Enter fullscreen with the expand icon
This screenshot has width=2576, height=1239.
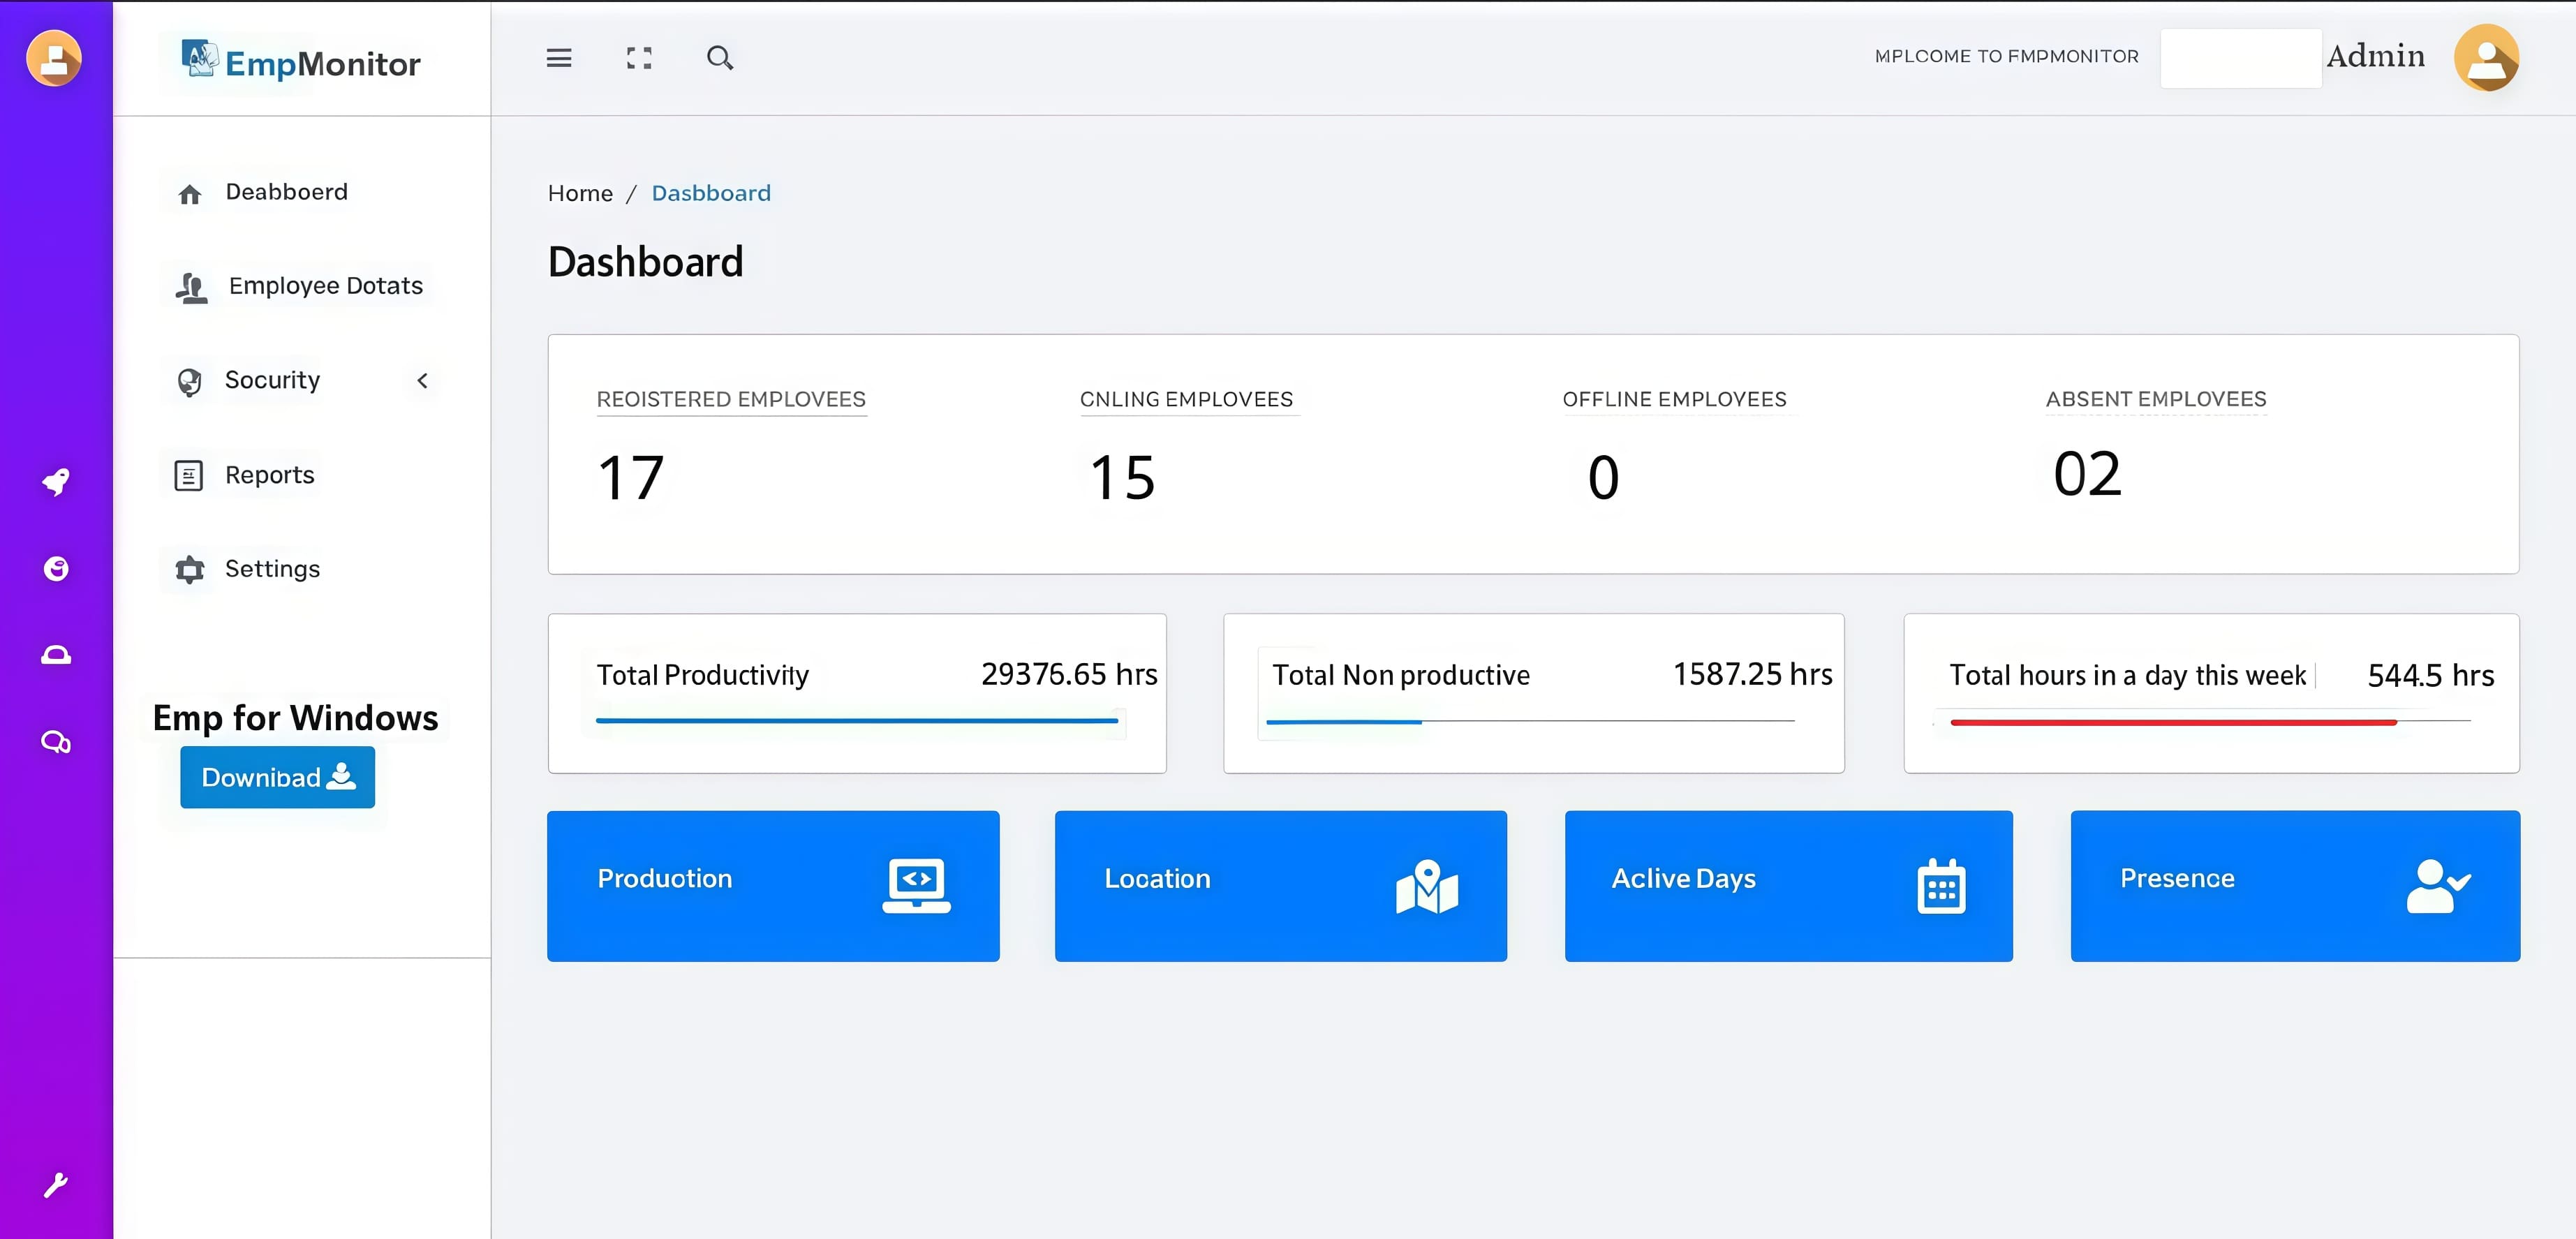click(x=639, y=58)
